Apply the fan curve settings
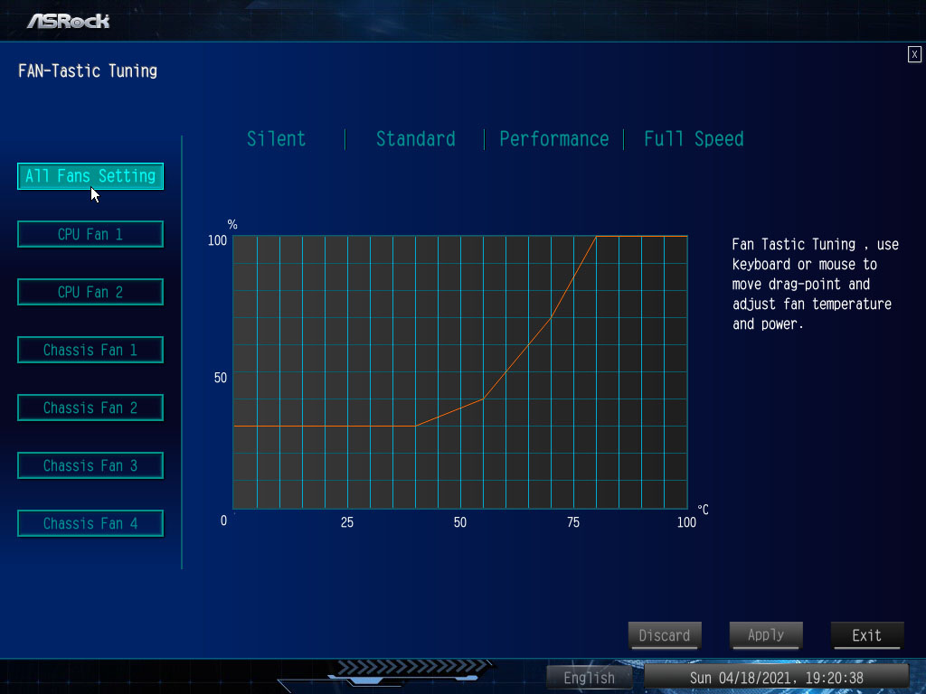The height and width of the screenshot is (694, 926). tap(766, 635)
